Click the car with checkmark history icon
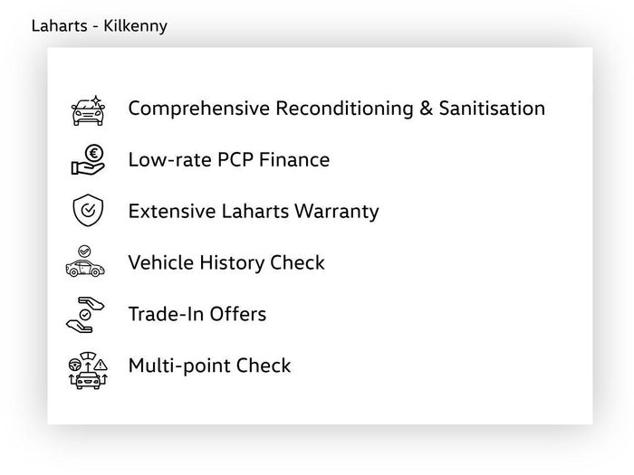Screen dimensions: 634x475 (85, 261)
